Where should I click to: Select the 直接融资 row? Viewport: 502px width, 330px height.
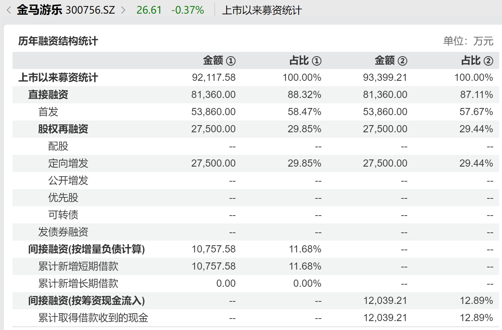coord(48,95)
